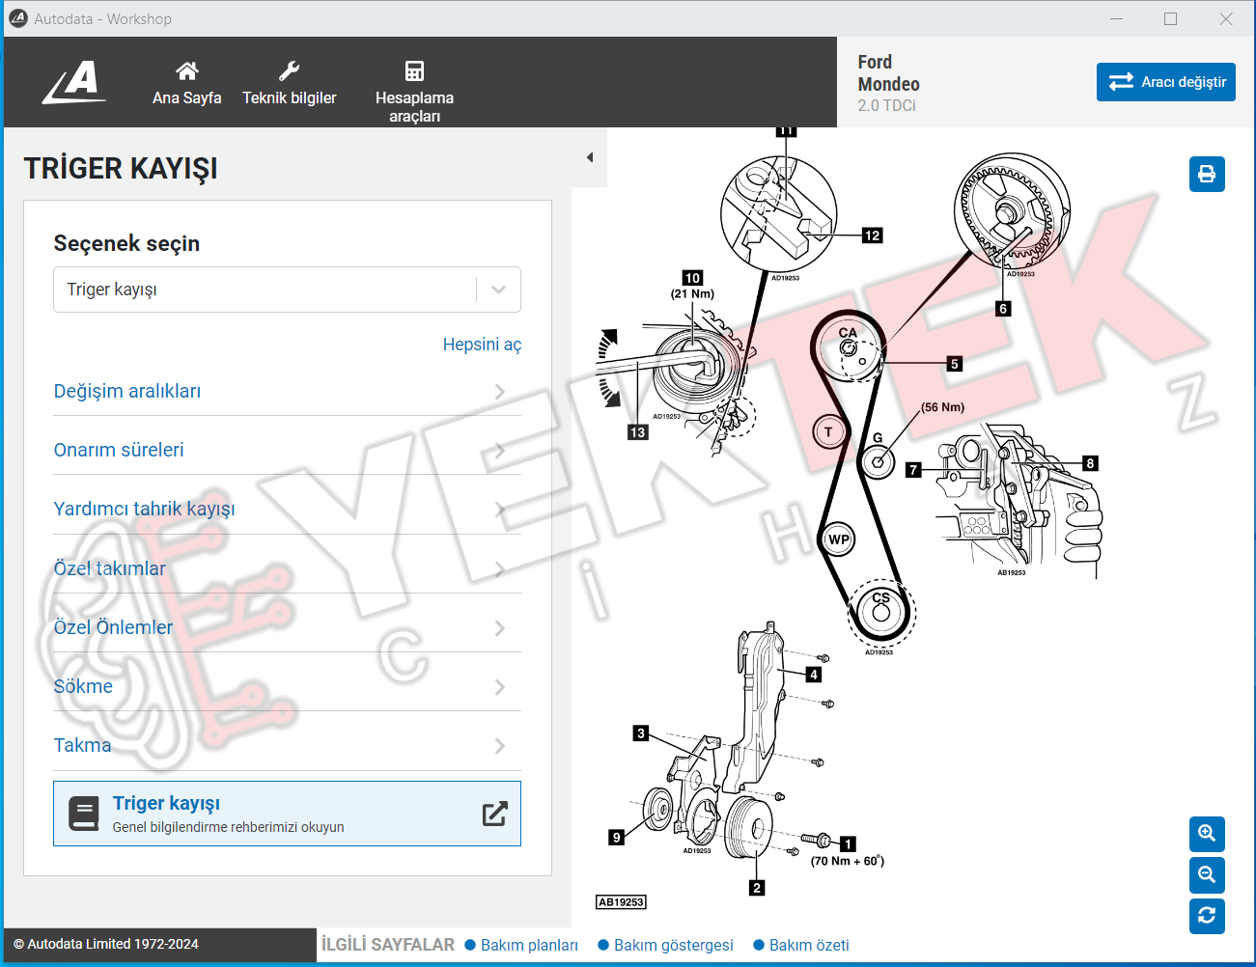1256x967 pixels.
Task: Click the print diagram icon
Action: [x=1207, y=174]
